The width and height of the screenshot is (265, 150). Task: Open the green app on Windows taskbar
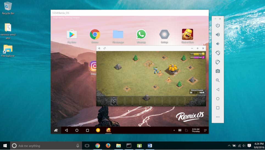click(139, 146)
